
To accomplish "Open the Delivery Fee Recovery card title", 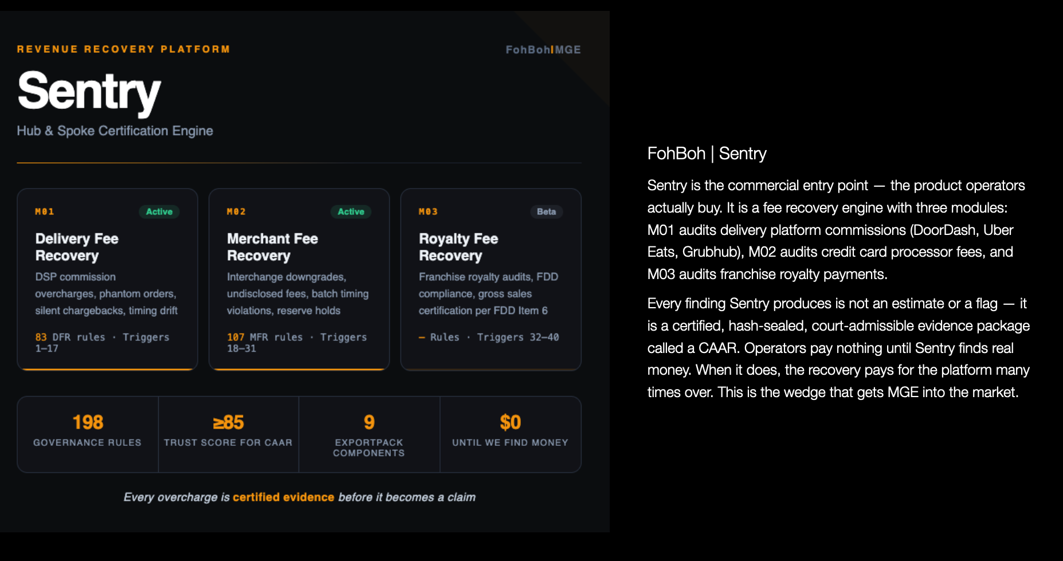I will click(77, 247).
